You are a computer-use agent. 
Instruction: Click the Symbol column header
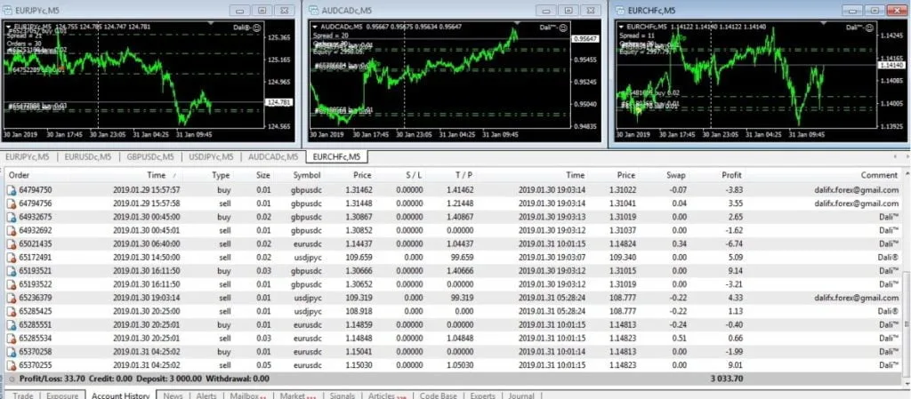point(306,175)
